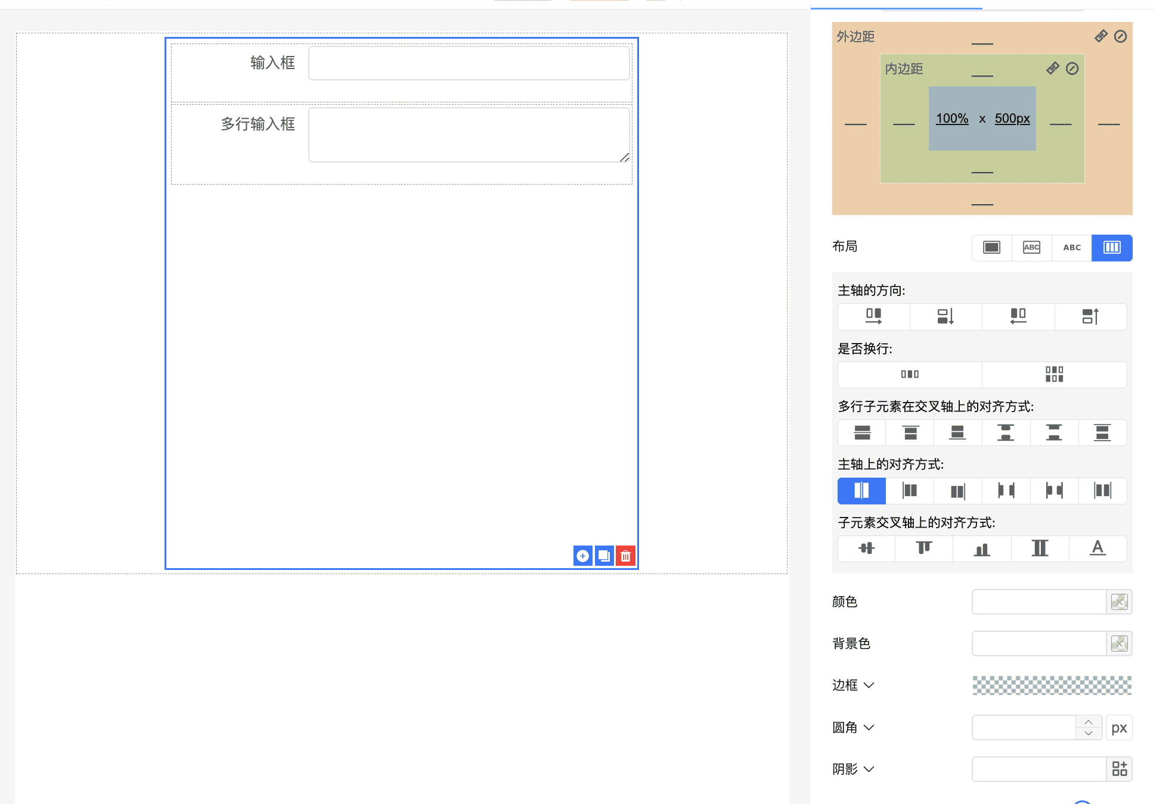Viewport: 1172px width, 804px height.
Task: Select flex layout option in 布局
Action: click(1111, 247)
